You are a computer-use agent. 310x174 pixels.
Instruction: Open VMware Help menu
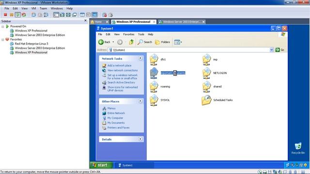(70, 9)
